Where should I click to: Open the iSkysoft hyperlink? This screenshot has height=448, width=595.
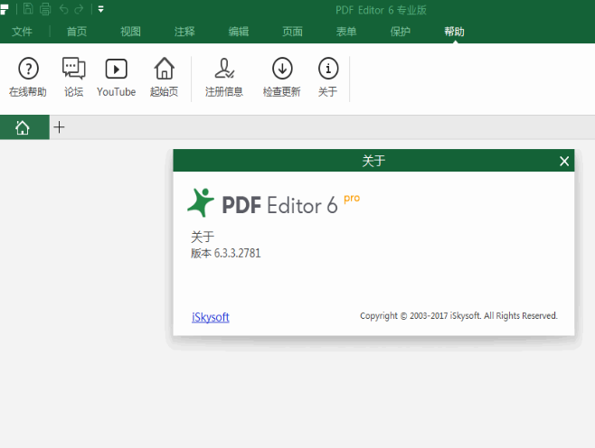(210, 317)
